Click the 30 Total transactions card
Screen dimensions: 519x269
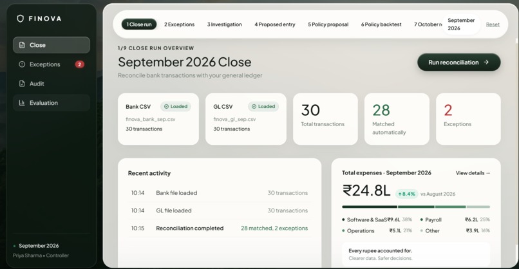(325, 119)
